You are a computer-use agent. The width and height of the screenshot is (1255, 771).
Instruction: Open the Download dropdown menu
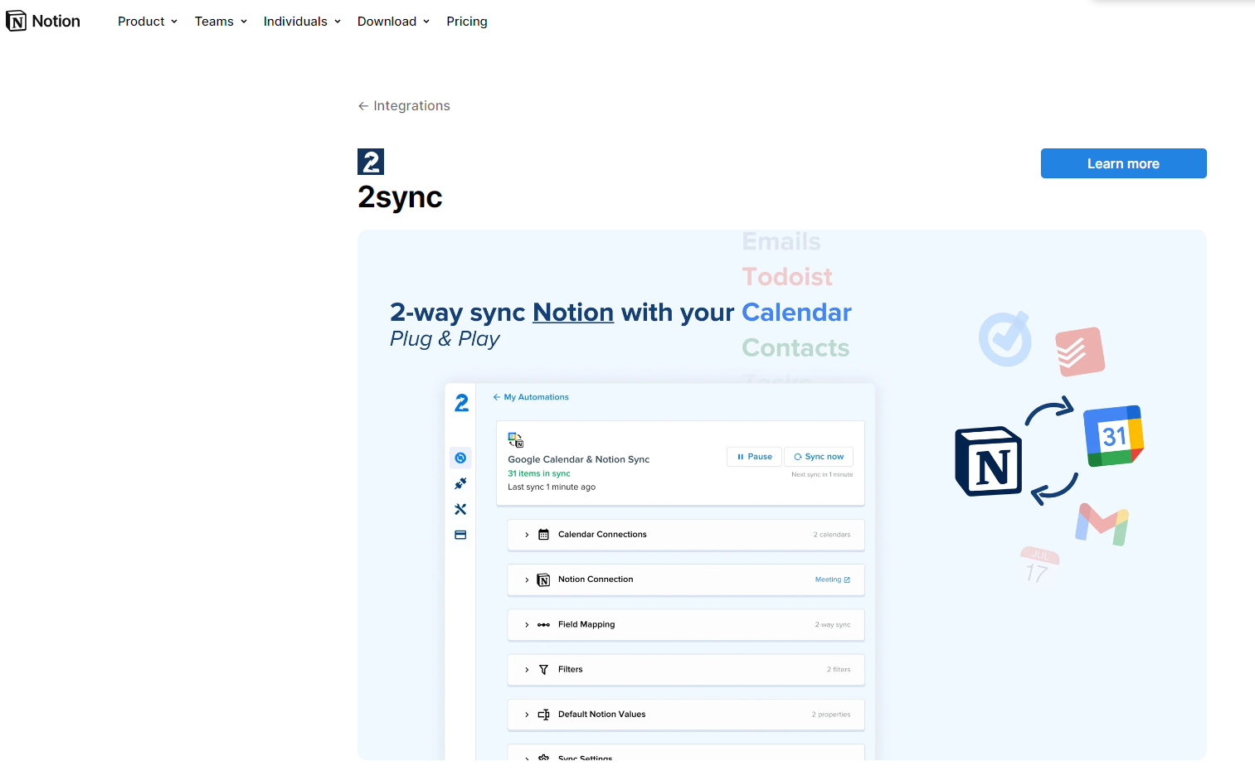coord(393,22)
